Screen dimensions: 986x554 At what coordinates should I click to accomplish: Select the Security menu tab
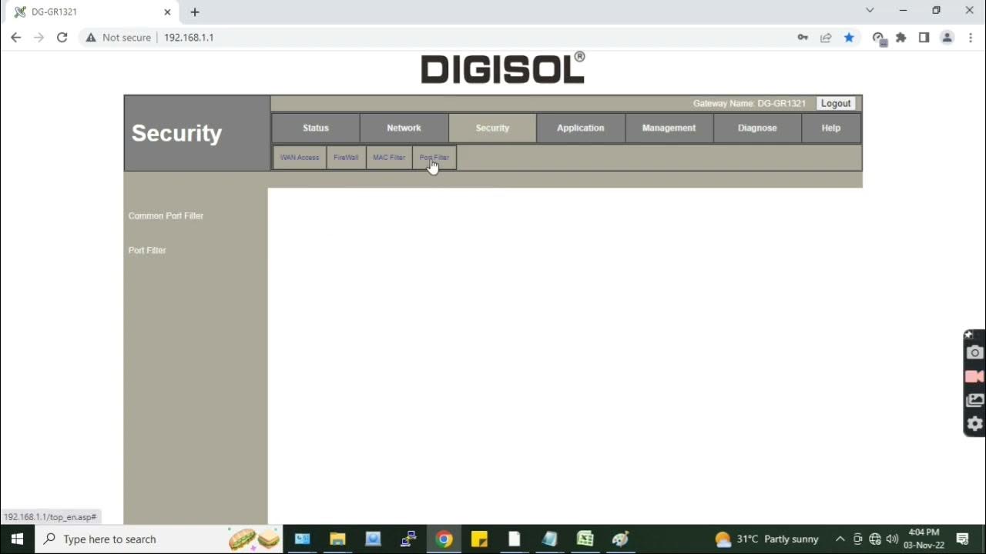(492, 128)
